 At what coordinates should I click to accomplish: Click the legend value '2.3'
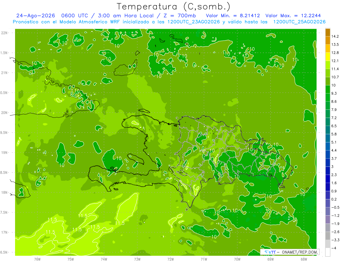(x=334, y=175)
